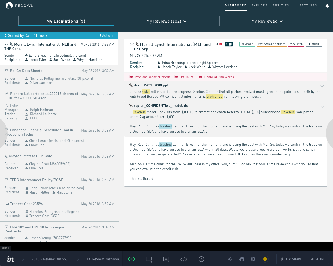The width and height of the screenshot is (333, 266).
Task: Click highlighted 'trashed' in the email preview snippet
Action: click(x=166, y=126)
